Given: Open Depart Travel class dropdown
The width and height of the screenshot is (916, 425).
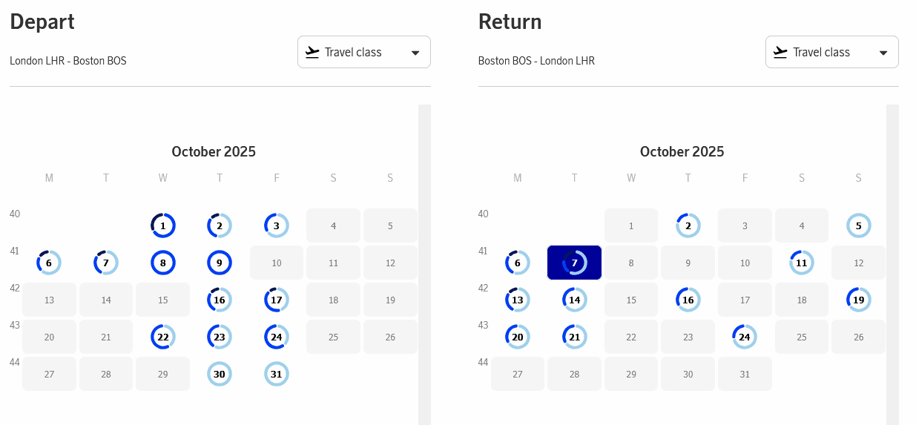Looking at the screenshot, I should click(x=363, y=53).
